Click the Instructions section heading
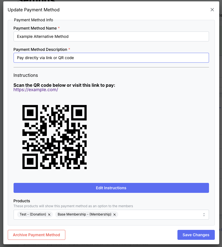 (x=25, y=75)
